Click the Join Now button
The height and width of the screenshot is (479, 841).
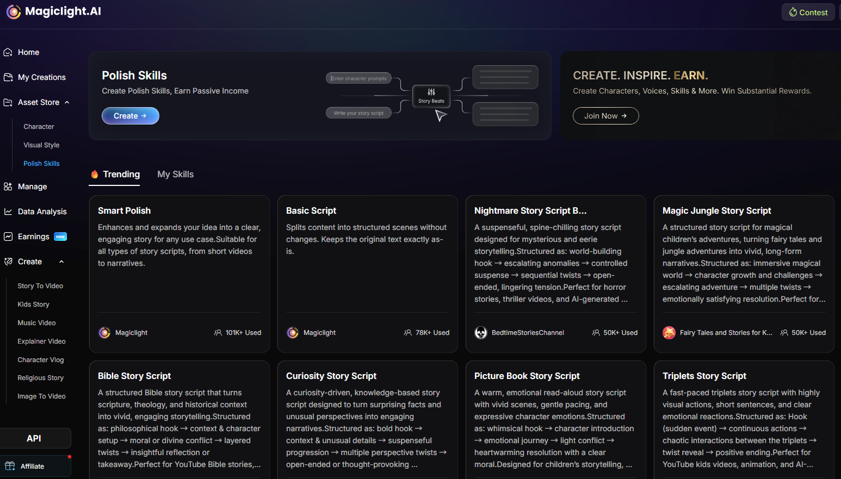(x=605, y=116)
